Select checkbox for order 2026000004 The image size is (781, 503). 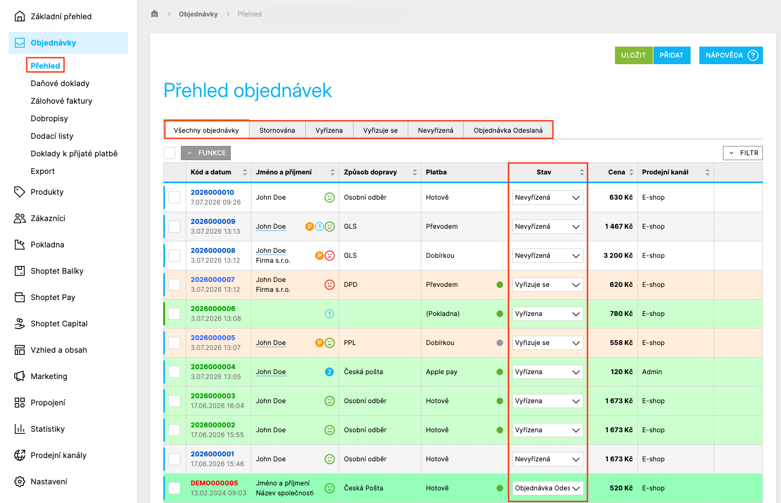(x=174, y=372)
